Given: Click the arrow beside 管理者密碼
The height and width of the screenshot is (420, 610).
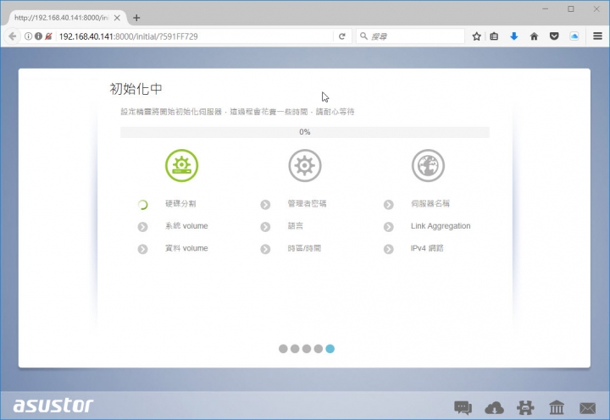Looking at the screenshot, I should (265, 205).
